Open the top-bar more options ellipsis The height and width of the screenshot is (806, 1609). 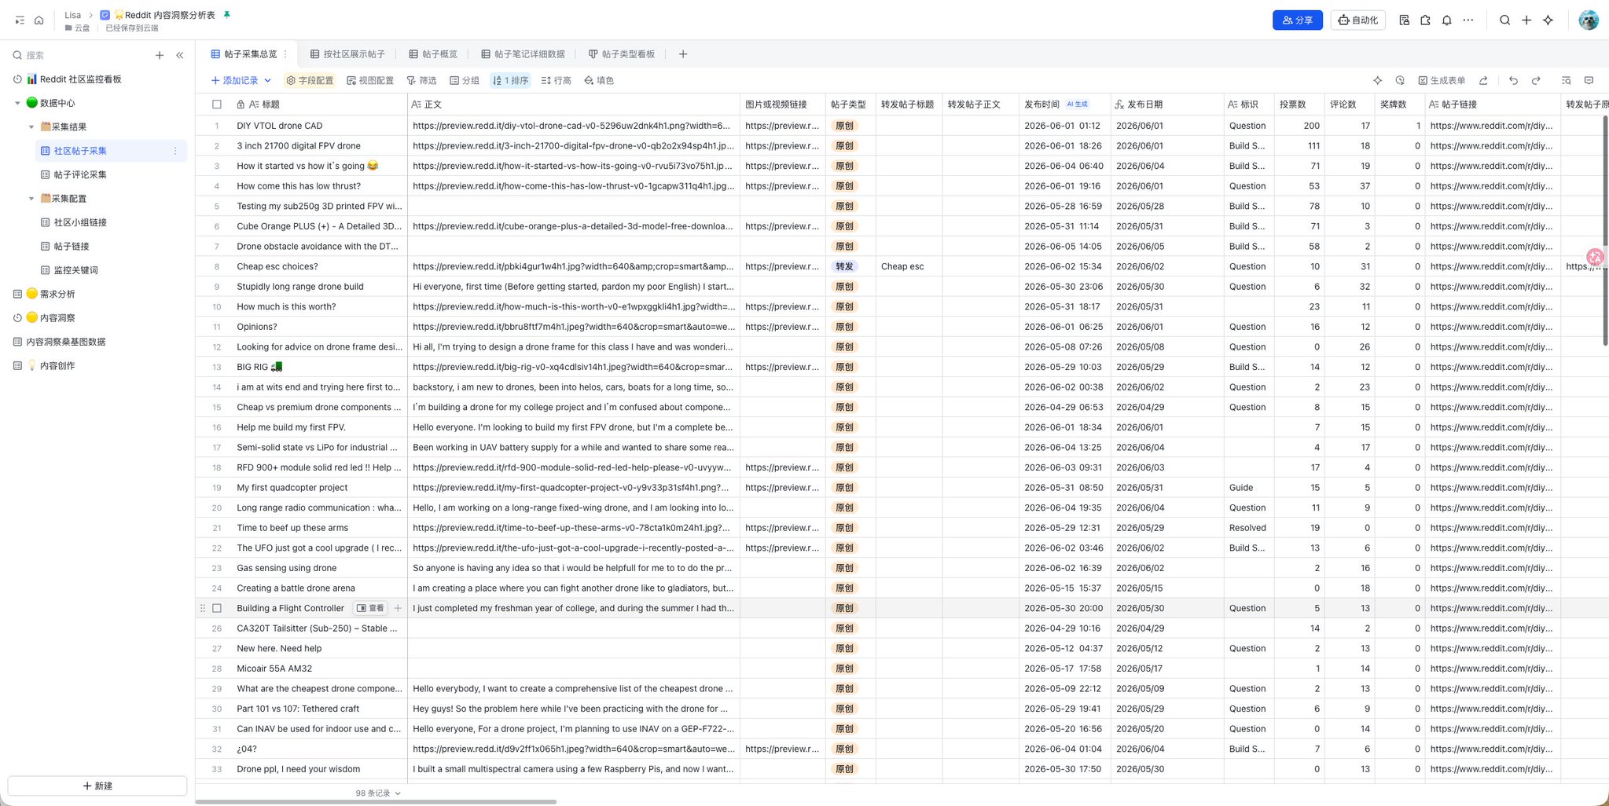[x=1468, y=20]
